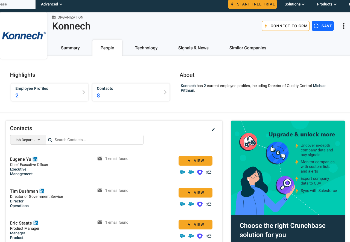Click the send email icon in Eric Staats' row
The height and width of the screenshot is (242, 350).
(x=209, y=236)
